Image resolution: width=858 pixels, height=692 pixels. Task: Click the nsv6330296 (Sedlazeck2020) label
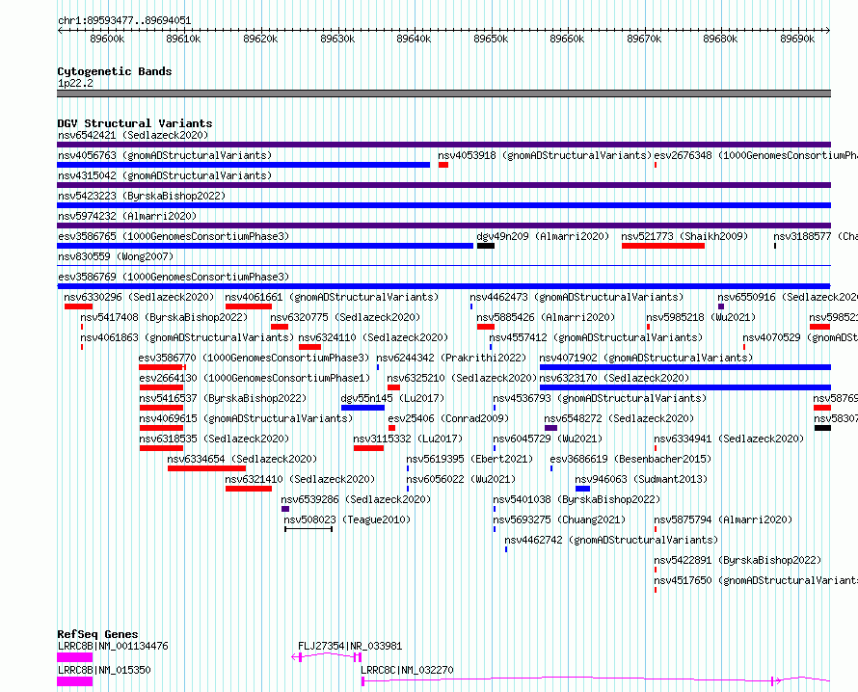(139, 297)
